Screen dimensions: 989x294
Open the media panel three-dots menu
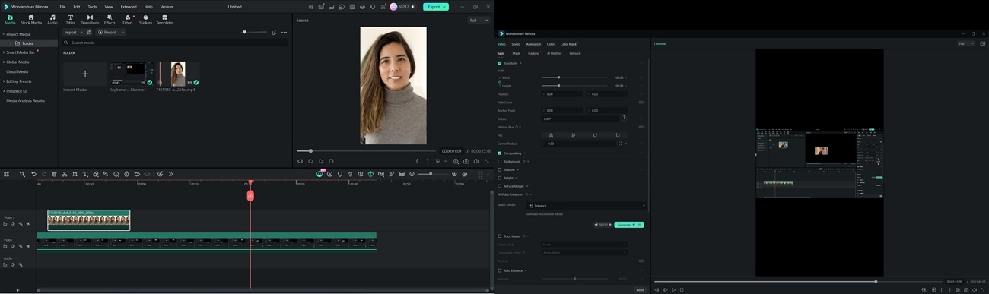pos(284,33)
